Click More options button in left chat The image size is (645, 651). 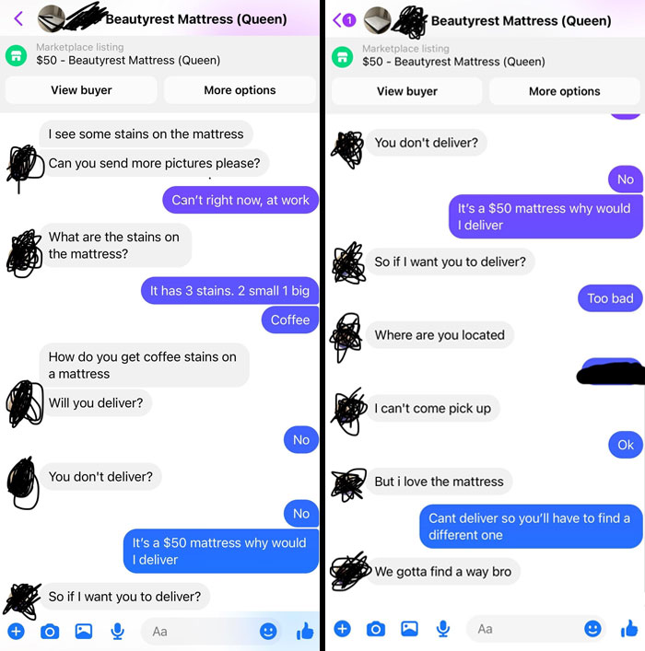click(240, 90)
